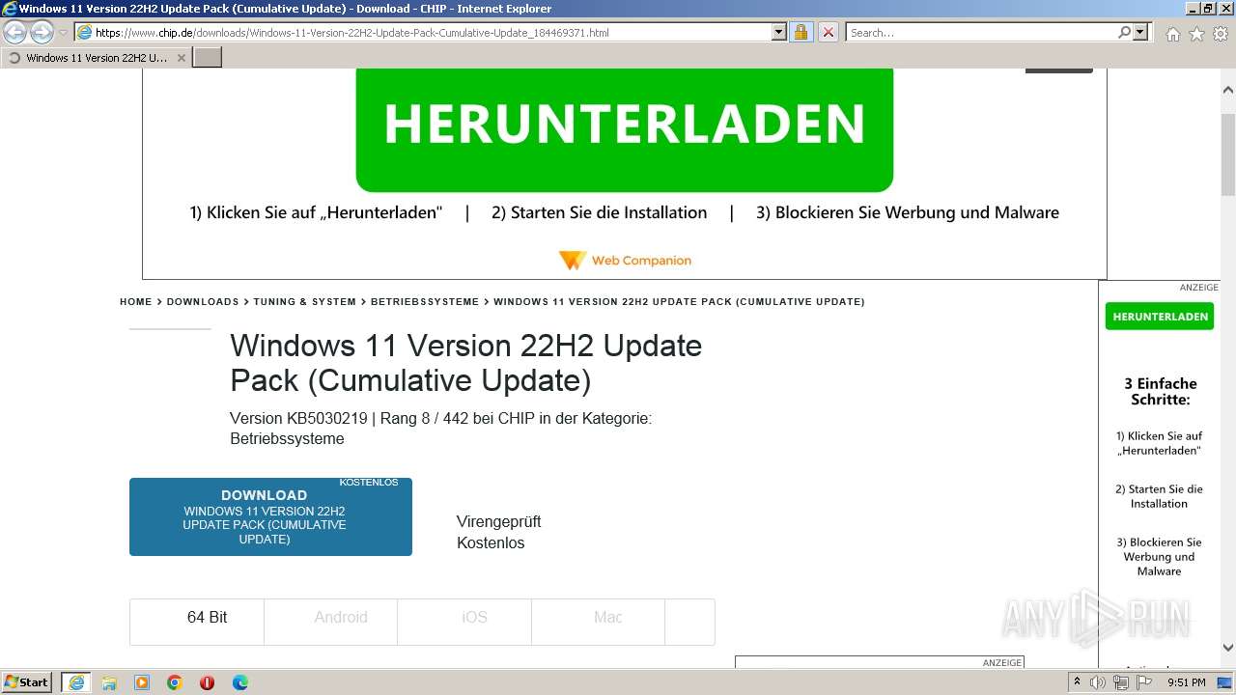Open the search provider dropdown arrow
Image resolution: width=1236 pixels, height=695 pixels.
[x=1140, y=32]
